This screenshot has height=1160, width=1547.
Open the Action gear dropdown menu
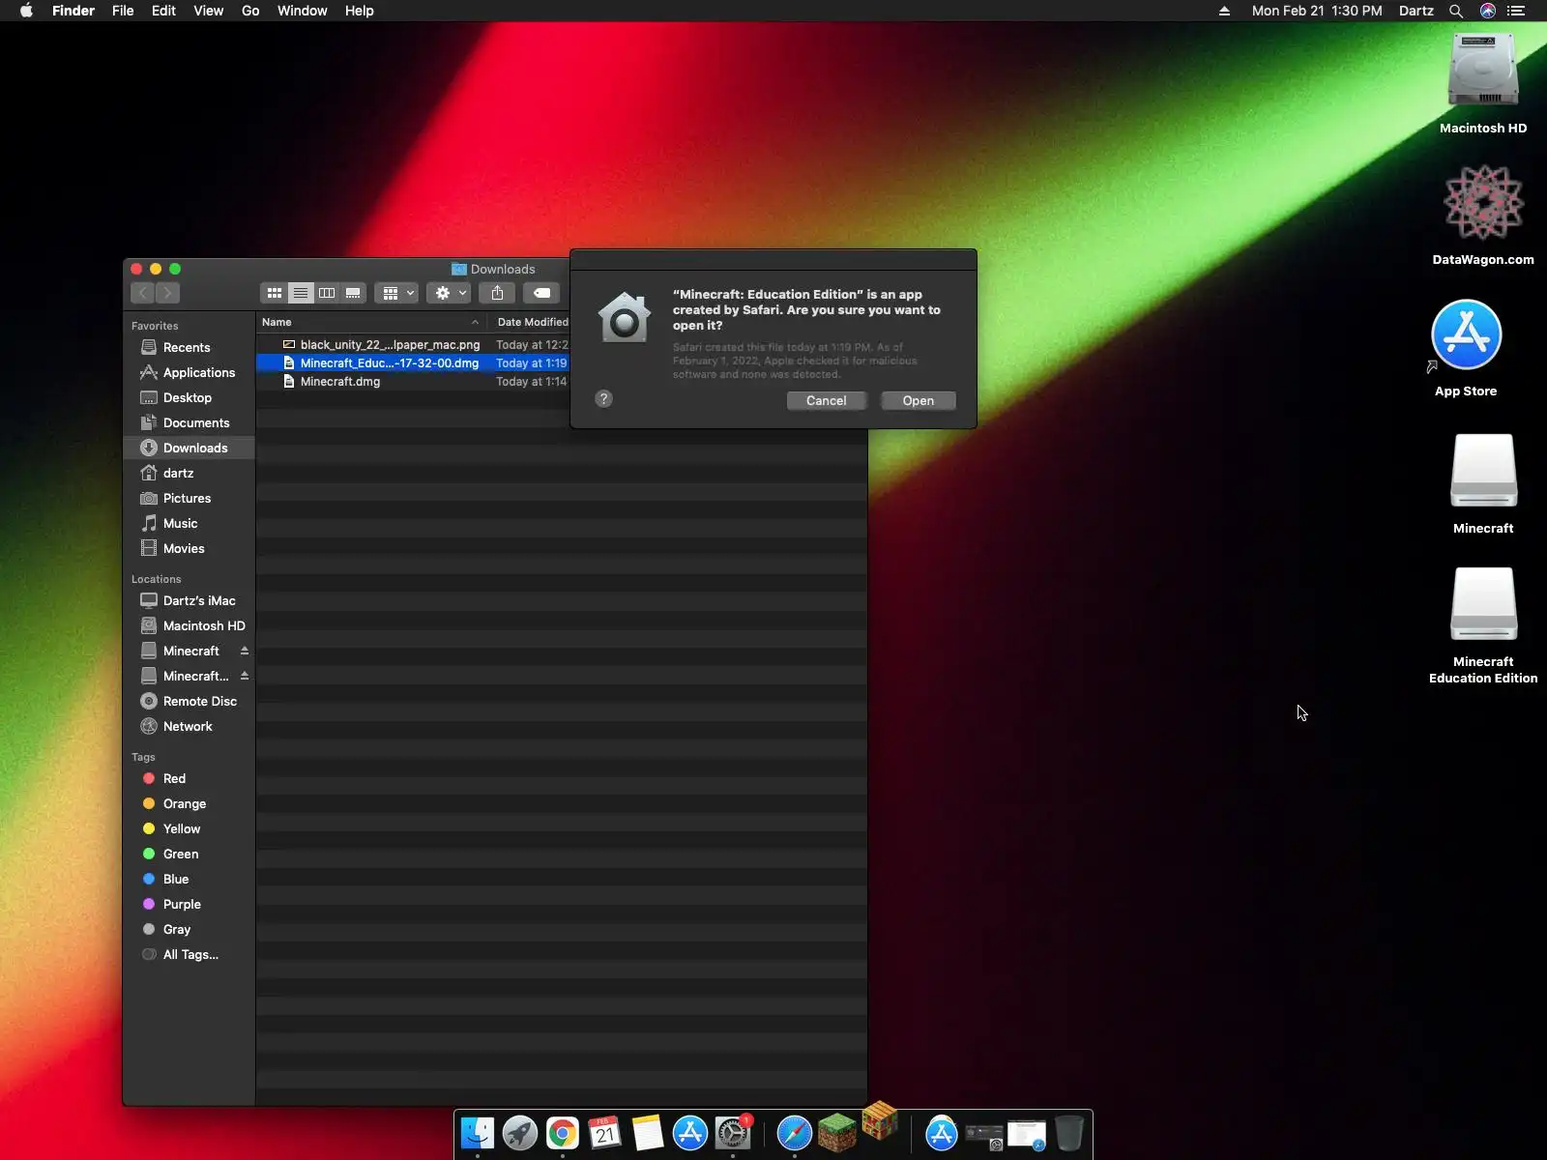pyautogui.click(x=449, y=293)
